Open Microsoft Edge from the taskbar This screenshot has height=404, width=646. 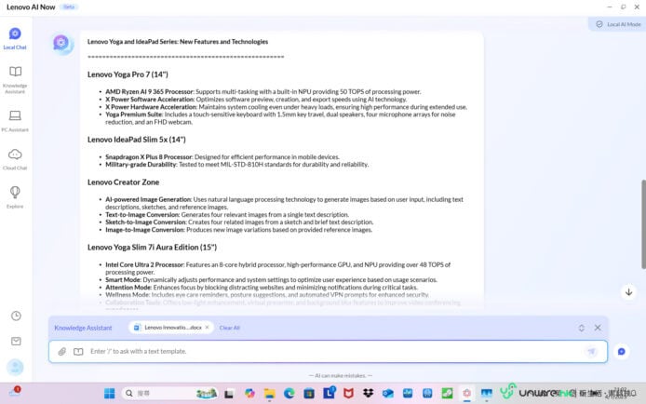tap(289, 393)
